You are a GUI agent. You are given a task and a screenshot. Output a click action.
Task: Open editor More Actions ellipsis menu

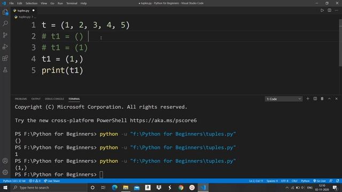tap(336, 11)
